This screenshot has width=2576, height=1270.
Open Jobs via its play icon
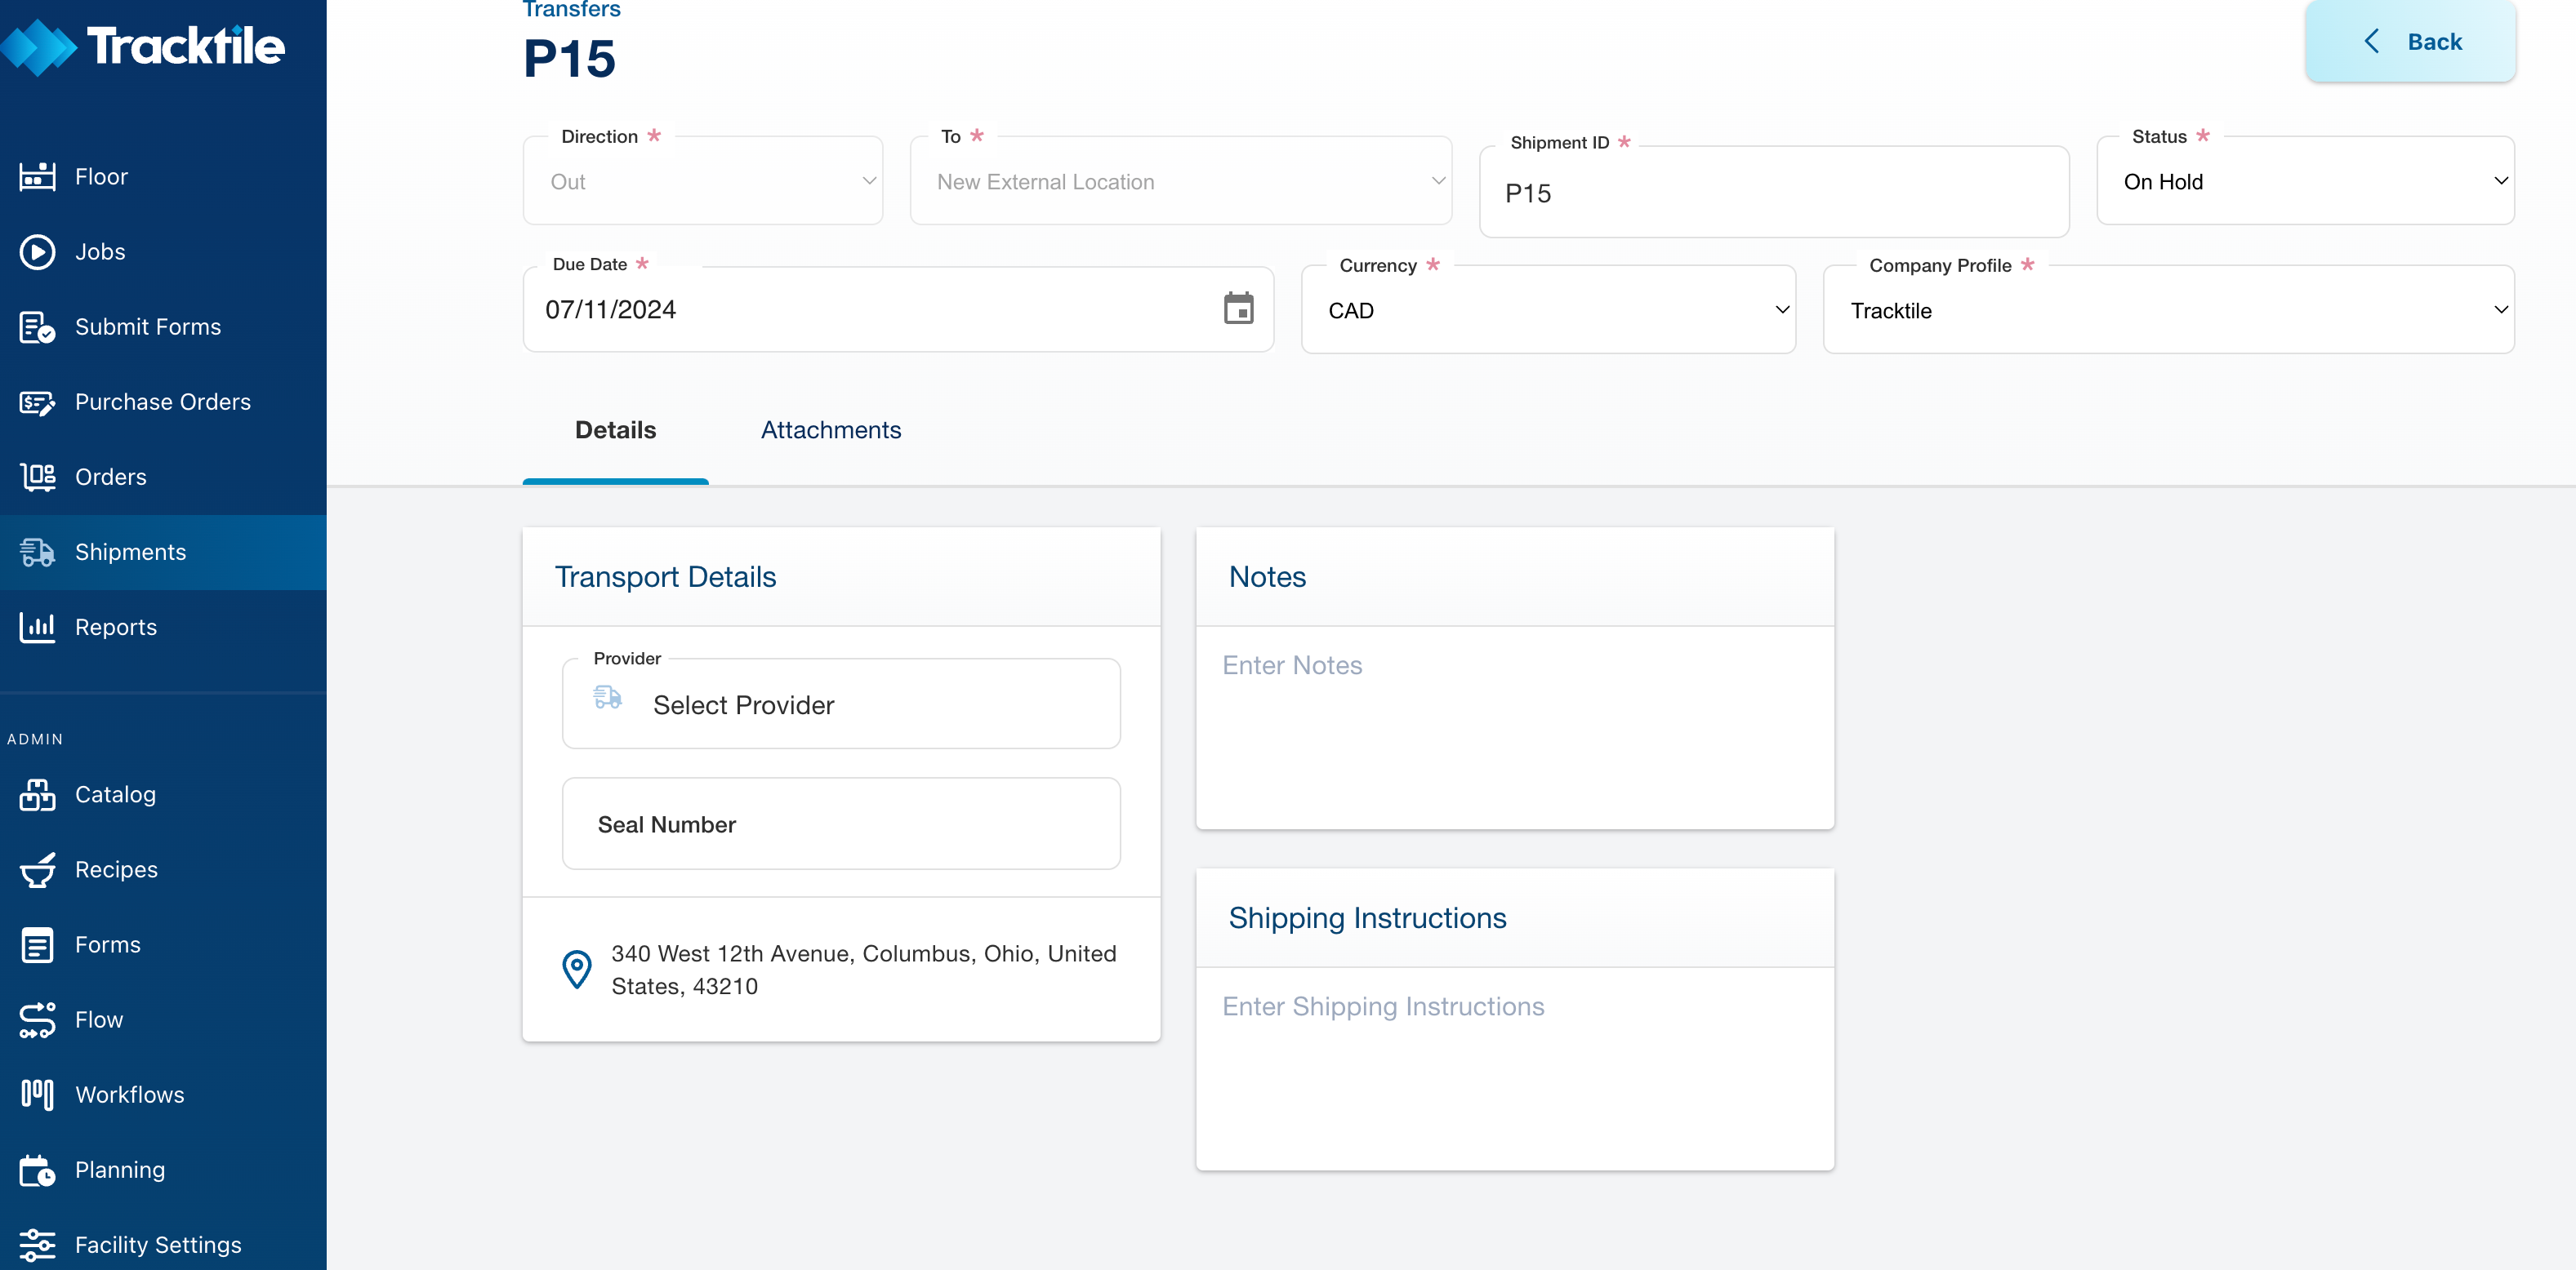(x=37, y=252)
